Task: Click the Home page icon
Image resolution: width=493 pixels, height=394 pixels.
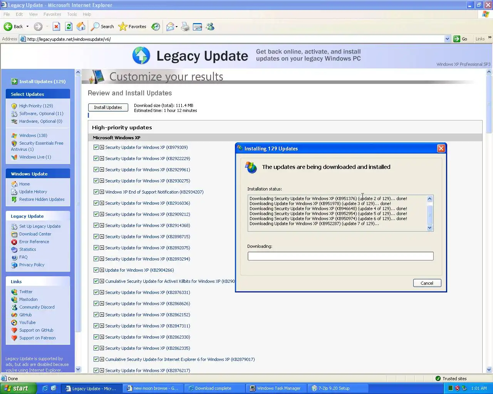Action: 81,27
